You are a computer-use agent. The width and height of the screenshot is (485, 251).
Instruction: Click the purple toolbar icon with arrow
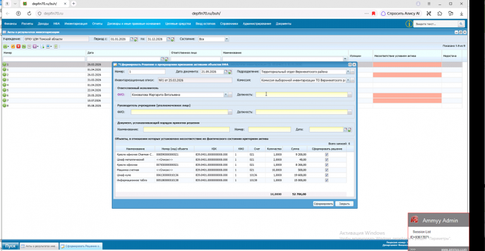[35, 47]
